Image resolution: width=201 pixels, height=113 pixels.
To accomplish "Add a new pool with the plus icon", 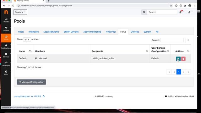I will [188, 40].
